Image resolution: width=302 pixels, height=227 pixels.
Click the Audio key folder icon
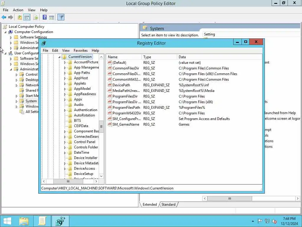(x=70, y=105)
